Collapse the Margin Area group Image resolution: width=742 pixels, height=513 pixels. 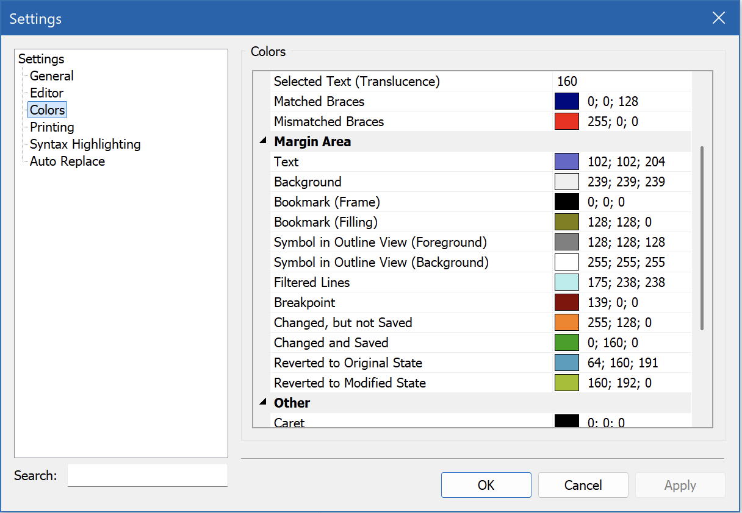click(x=262, y=141)
